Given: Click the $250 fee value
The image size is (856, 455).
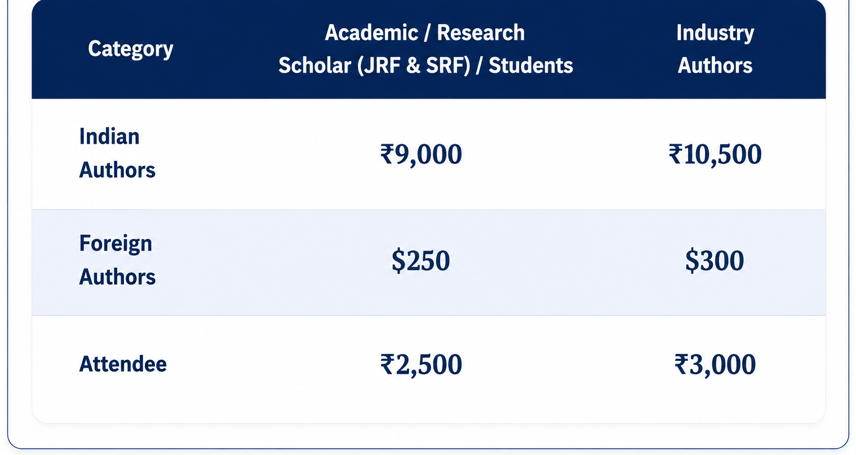Looking at the screenshot, I should [421, 261].
